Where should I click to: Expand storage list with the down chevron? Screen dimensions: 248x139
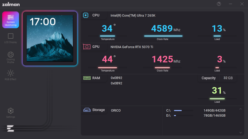click(241, 133)
